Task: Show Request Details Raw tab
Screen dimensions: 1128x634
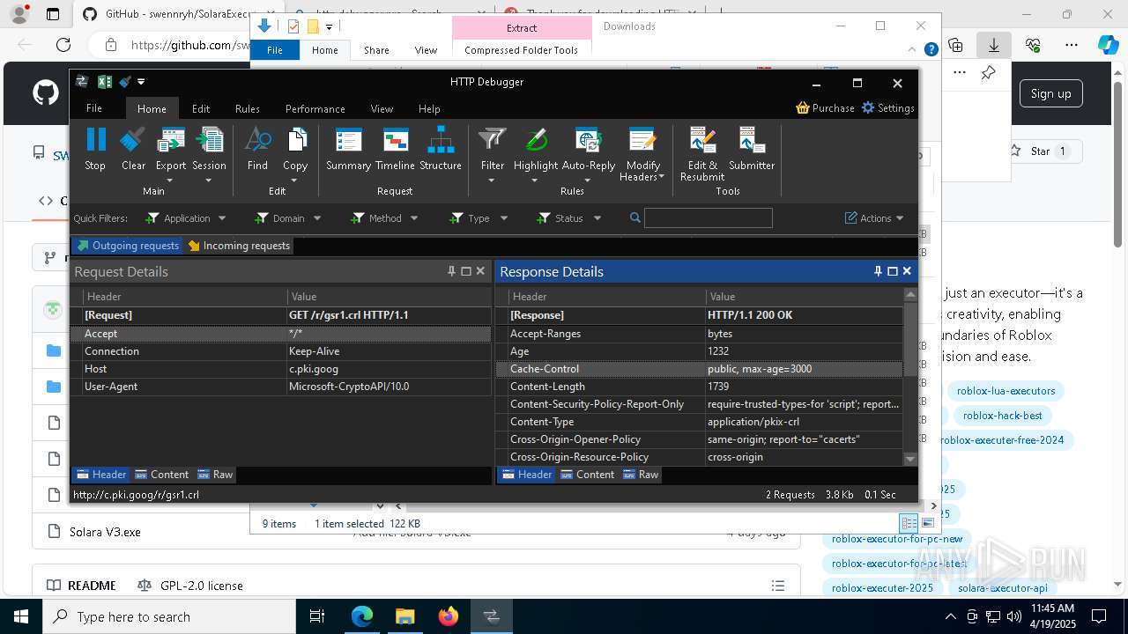Action: coord(215,475)
